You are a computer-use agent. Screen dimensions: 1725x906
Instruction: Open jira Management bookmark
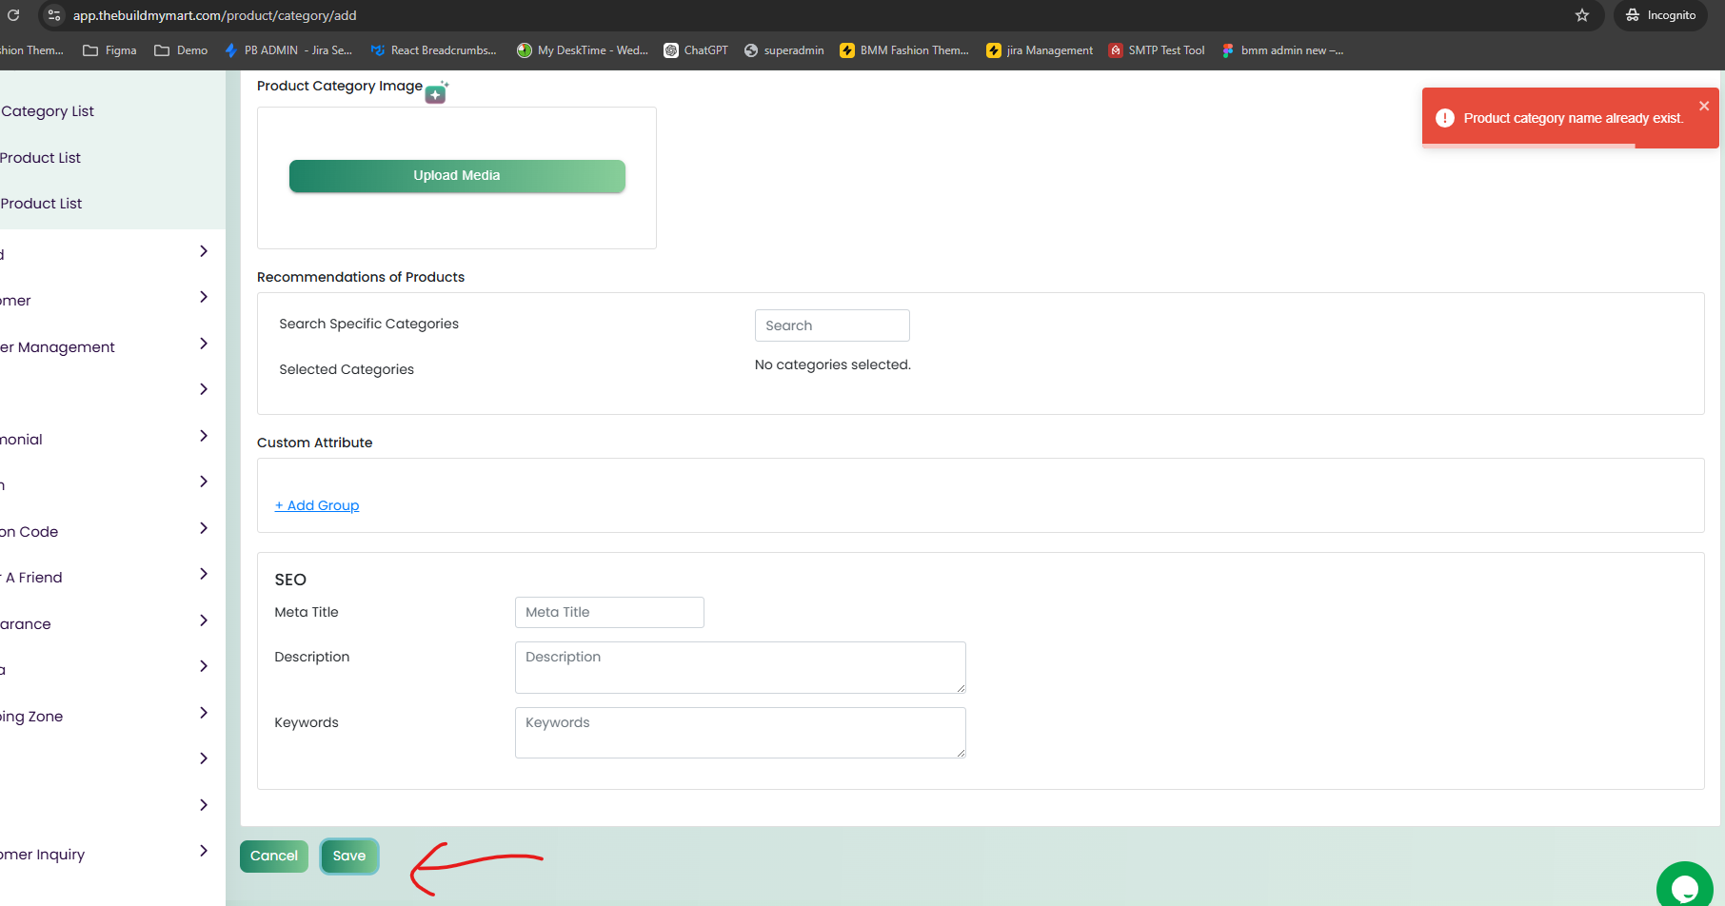[1040, 50]
